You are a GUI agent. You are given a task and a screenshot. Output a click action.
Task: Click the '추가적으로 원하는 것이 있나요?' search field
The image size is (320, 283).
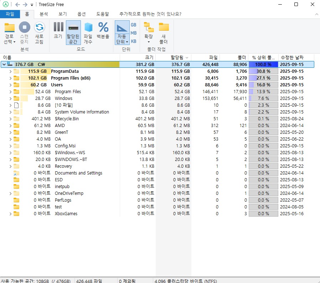pos(150,14)
